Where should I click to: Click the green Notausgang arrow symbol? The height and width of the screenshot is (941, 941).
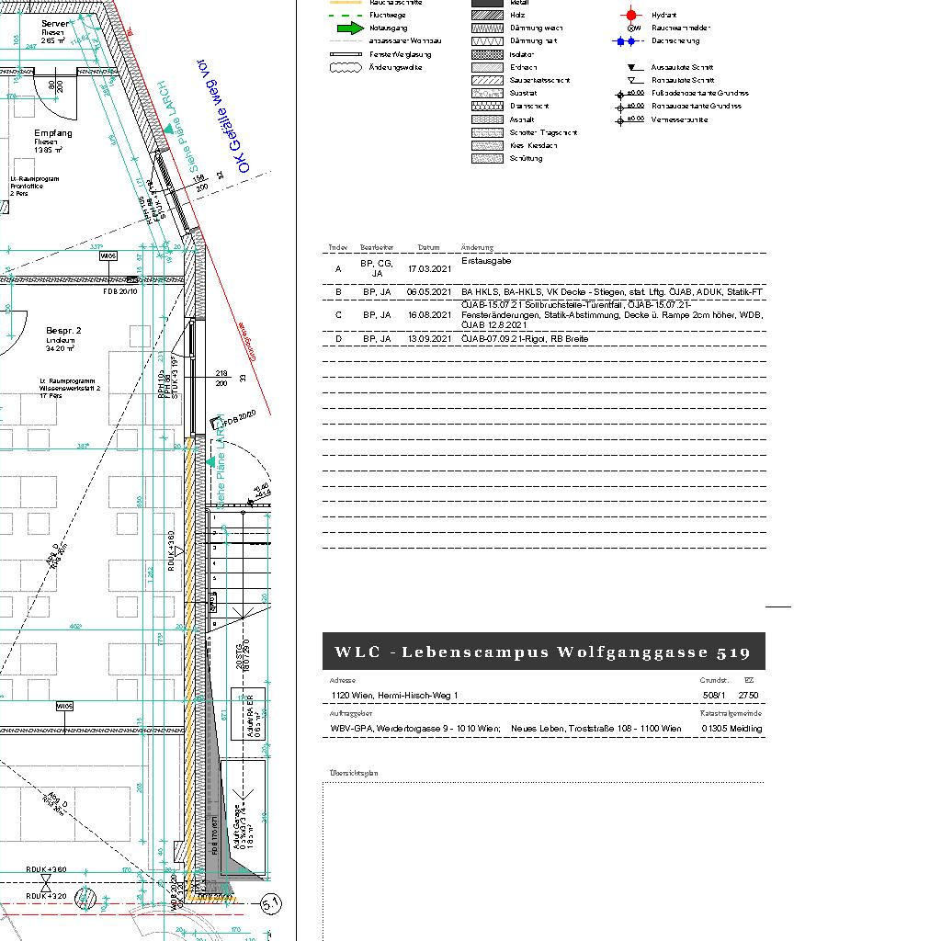(351, 28)
